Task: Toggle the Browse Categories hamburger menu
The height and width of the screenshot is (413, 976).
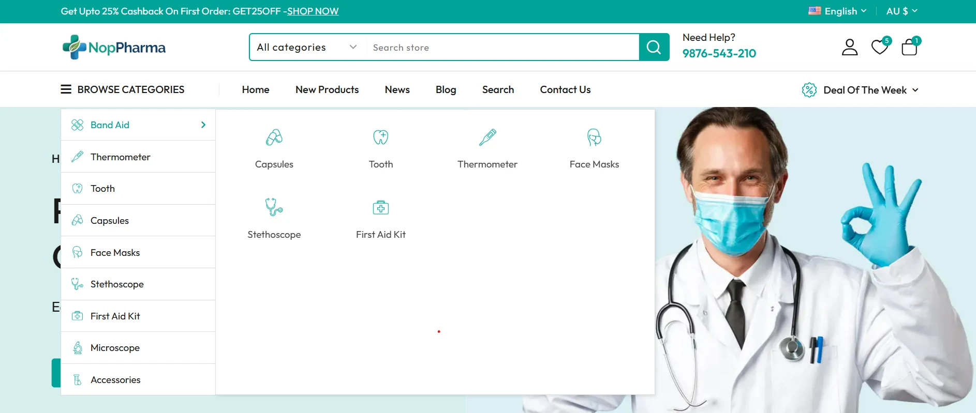Action: (66, 89)
